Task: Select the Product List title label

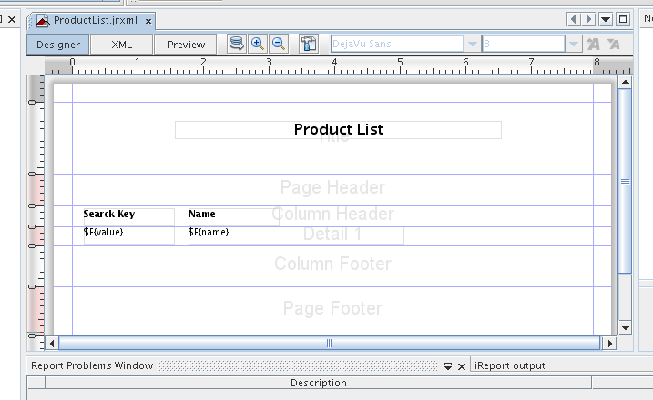Action: [x=338, y=130]
